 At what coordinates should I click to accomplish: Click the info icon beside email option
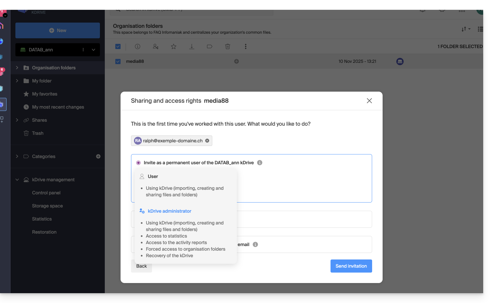coord(256,244)
